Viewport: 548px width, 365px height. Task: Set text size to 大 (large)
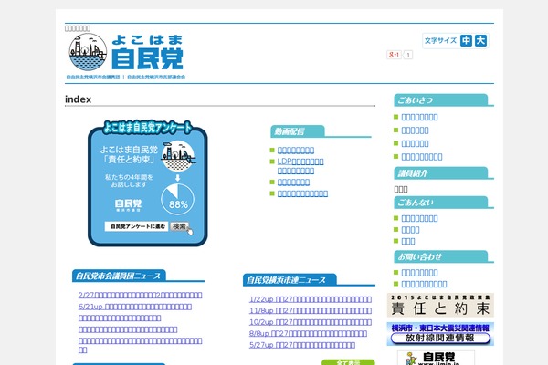pos(480,40)
